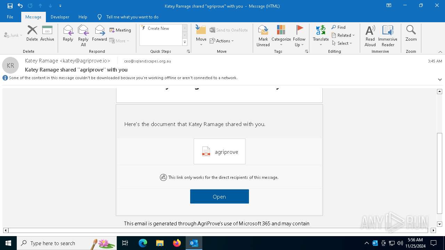Open Task View on the taskbar
Image resolution: width=445 pixels, height=250 pixels.
(125, 243)
